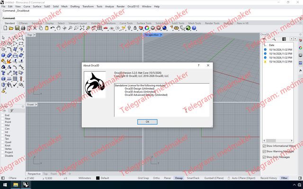Check the Quad osnap option
303x189 pixels.
click(x=3, y=142)
